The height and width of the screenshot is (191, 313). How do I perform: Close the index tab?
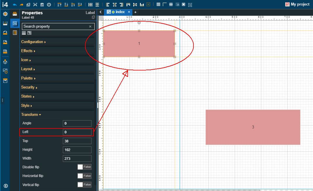tap(129, 12)
